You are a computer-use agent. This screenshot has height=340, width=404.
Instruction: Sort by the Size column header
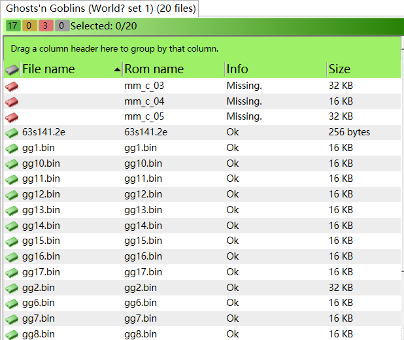pos(340,69)
